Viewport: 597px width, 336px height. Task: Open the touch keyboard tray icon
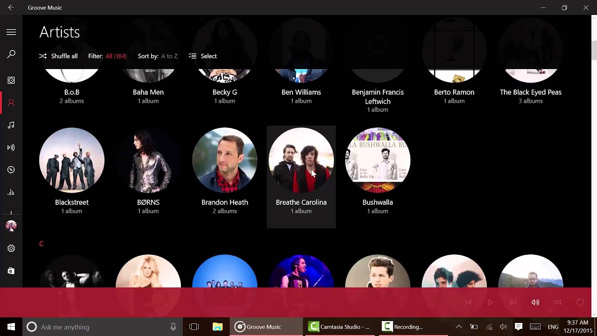pos(535,327)
